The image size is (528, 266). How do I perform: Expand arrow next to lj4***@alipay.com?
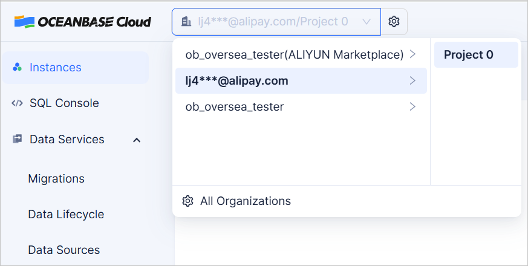[x=412, y=80]
